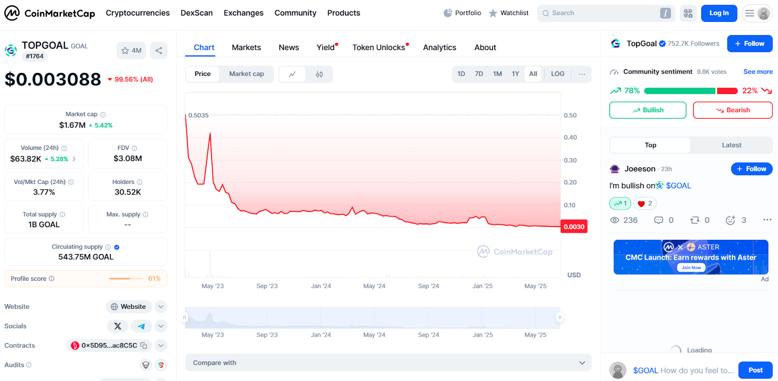The height and width of the screenshot is (381, 778).
Task: Click the Log In button
Action: click(719, 13)
